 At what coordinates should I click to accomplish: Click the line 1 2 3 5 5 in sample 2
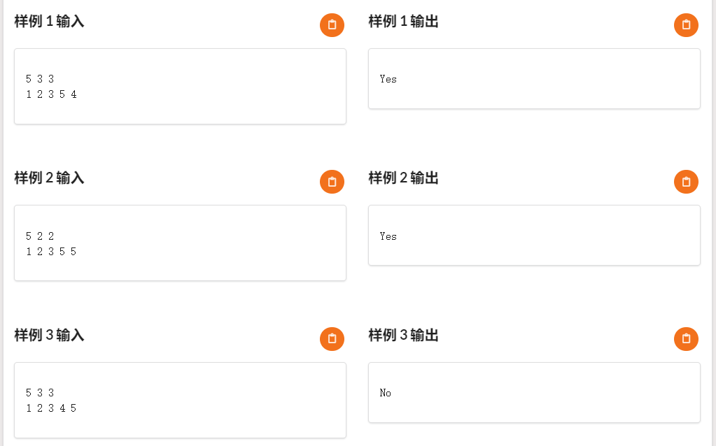pos(51,252)
